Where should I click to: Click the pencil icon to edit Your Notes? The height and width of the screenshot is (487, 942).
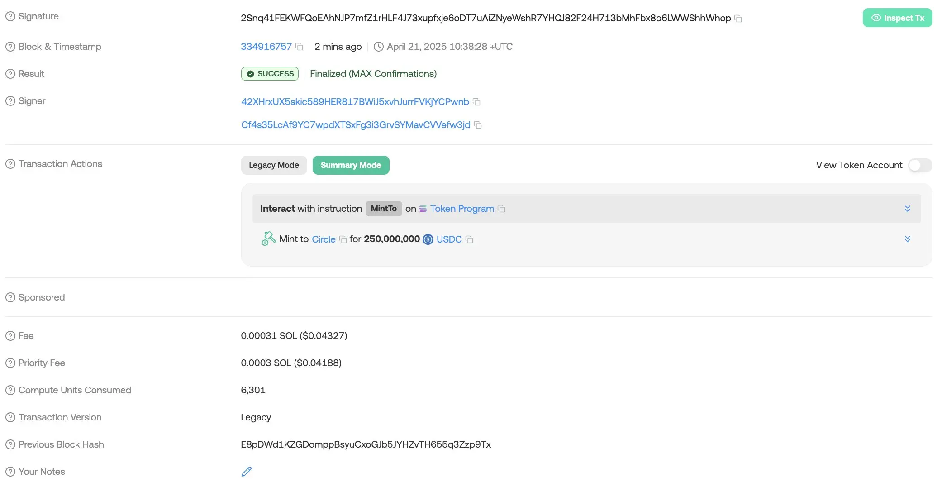[247, 472]
